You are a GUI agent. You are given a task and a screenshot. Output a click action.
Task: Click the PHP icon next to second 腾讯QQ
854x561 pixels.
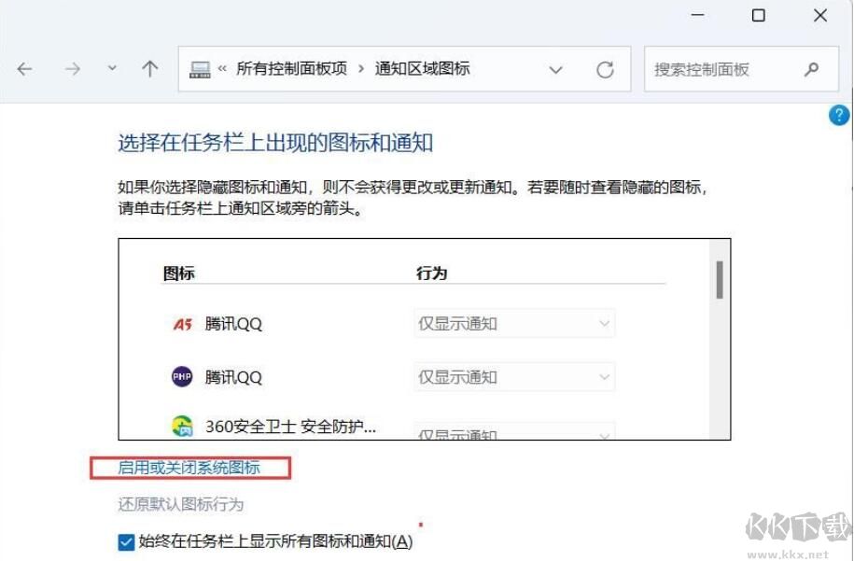pos(181,376)
